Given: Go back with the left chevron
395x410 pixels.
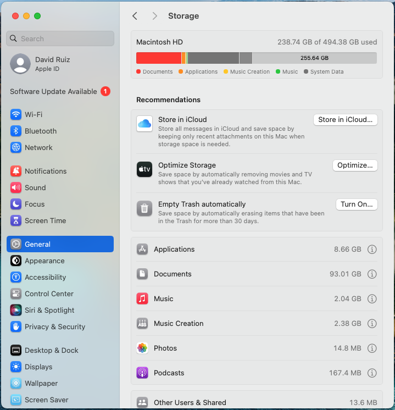Looking at the screenshot, I should pos(135,16).
